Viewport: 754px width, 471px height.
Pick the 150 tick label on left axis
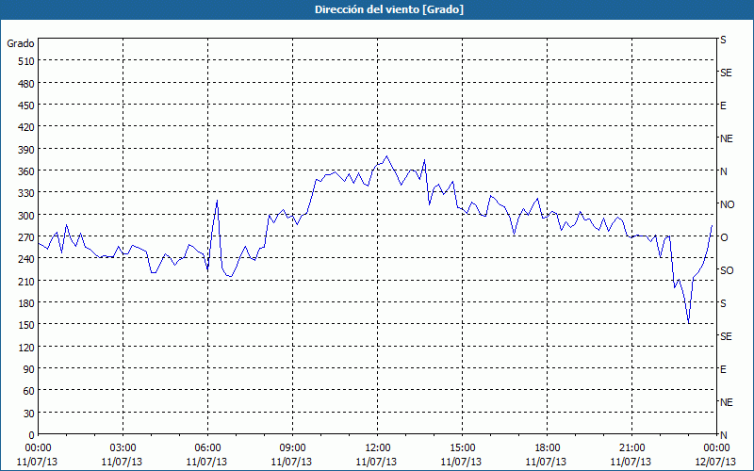tap(26, 325)
